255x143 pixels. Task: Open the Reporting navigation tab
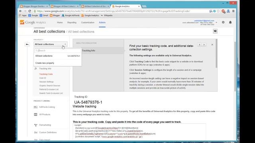coord(72,22)
